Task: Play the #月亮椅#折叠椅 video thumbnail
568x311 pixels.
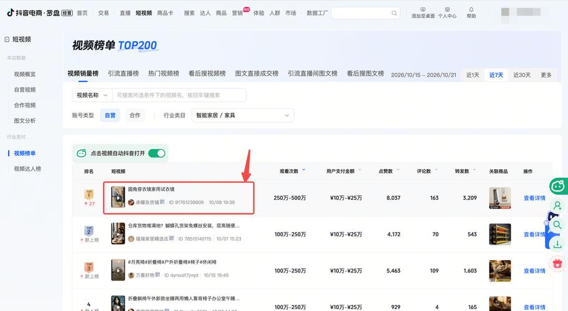Action: (x=118, y=270)
